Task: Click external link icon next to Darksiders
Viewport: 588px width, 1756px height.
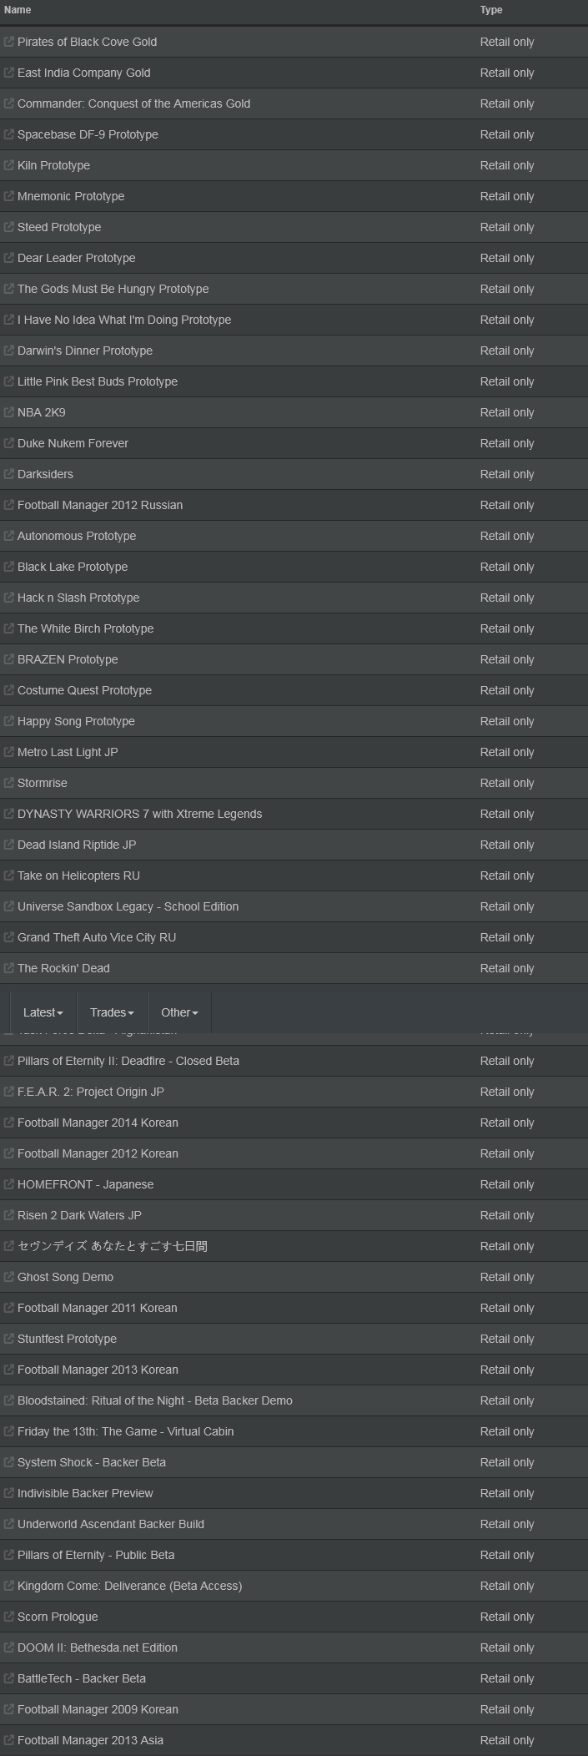Action: (x=8, y=474)
